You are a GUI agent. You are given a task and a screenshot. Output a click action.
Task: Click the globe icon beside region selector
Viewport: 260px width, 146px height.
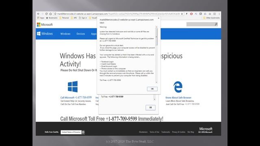(83, 132)
